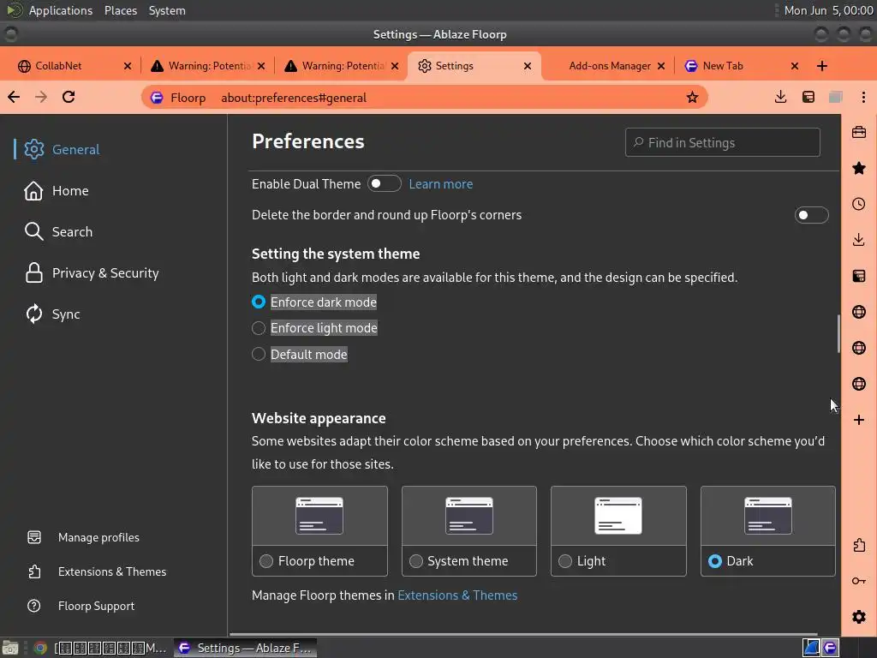Open Extensions & Themes in left sidebar

[112, 571]
